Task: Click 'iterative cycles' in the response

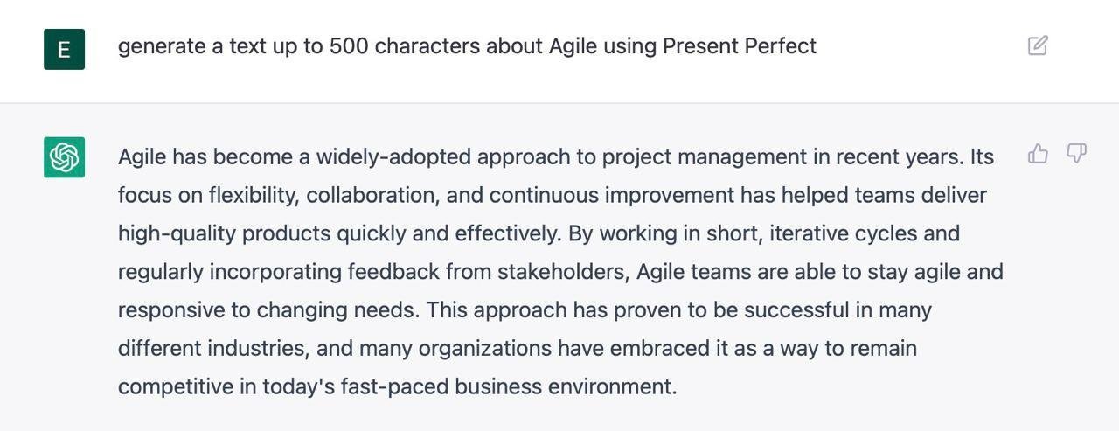Action: coord(843,233)
